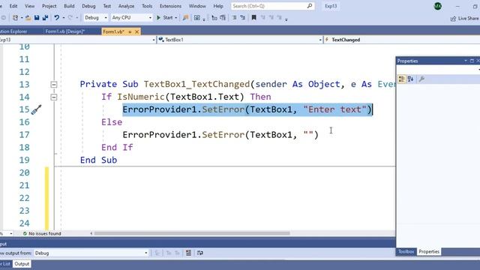Open the TextChanged member dropdown
This screenshot has height=270, width=480.
tap(402, 40)
